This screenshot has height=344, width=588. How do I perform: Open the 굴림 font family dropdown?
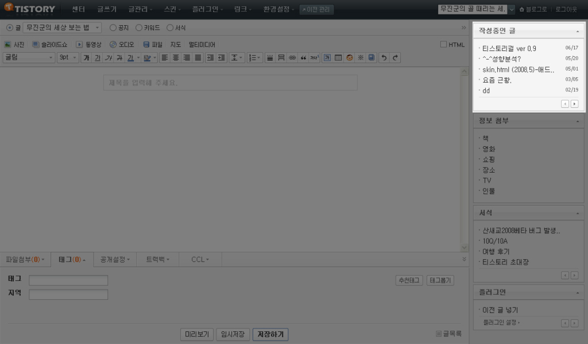click(29, 58)
